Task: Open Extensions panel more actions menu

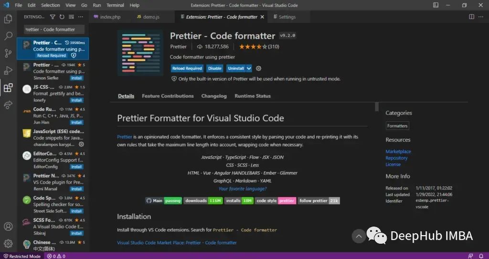Action: pos(81,17)
